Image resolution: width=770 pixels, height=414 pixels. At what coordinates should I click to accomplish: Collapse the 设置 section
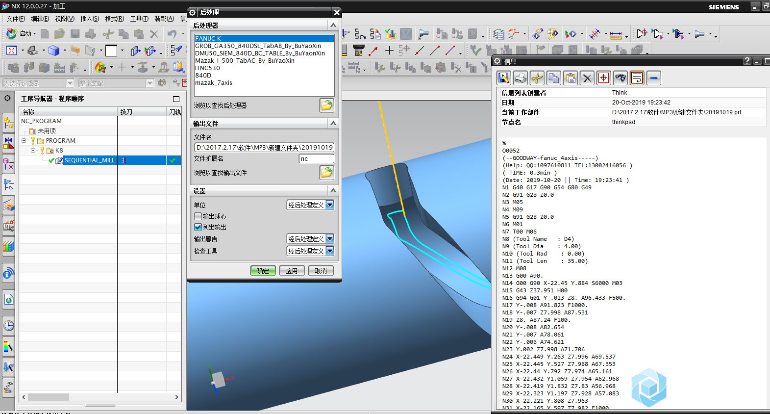[x=333, y=190]
